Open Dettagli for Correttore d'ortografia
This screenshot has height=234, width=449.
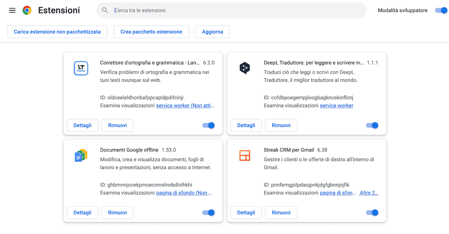[82, 125]
